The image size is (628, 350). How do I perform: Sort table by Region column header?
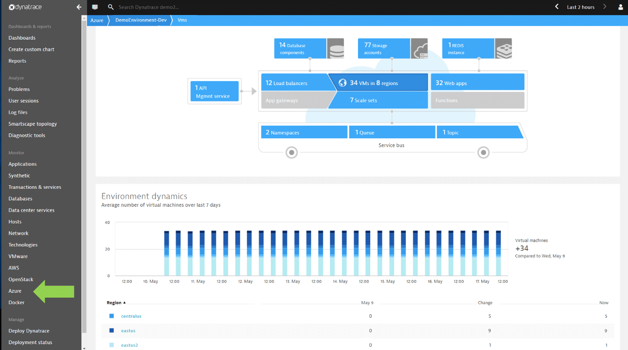(x=116, y=303)
